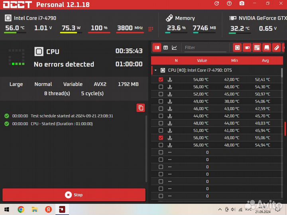Copy the test log with clipboard icon
Screen dimensions: 287x215
(x=141, y=108)
